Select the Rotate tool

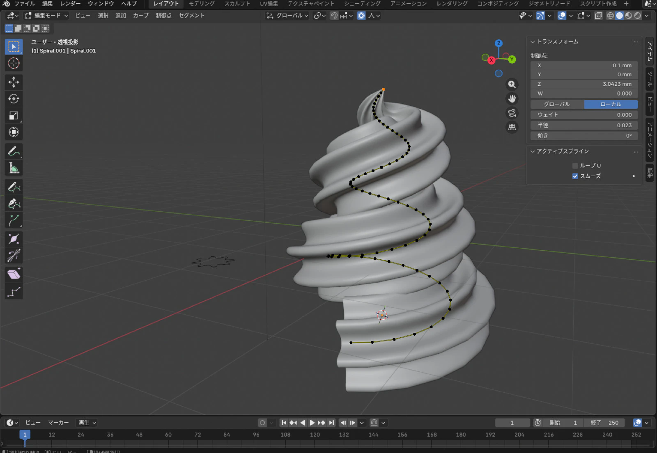point(14,99)
